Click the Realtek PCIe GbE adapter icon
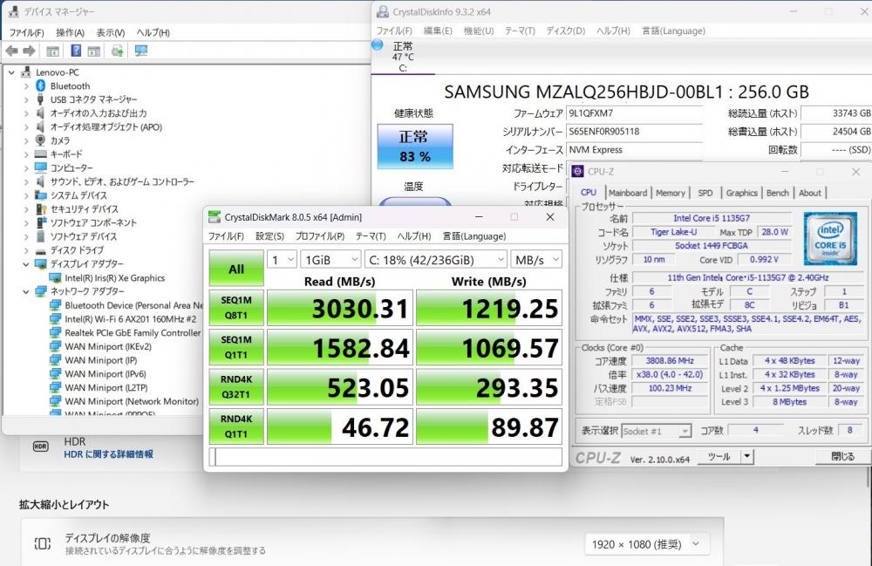 coord(55,332)
